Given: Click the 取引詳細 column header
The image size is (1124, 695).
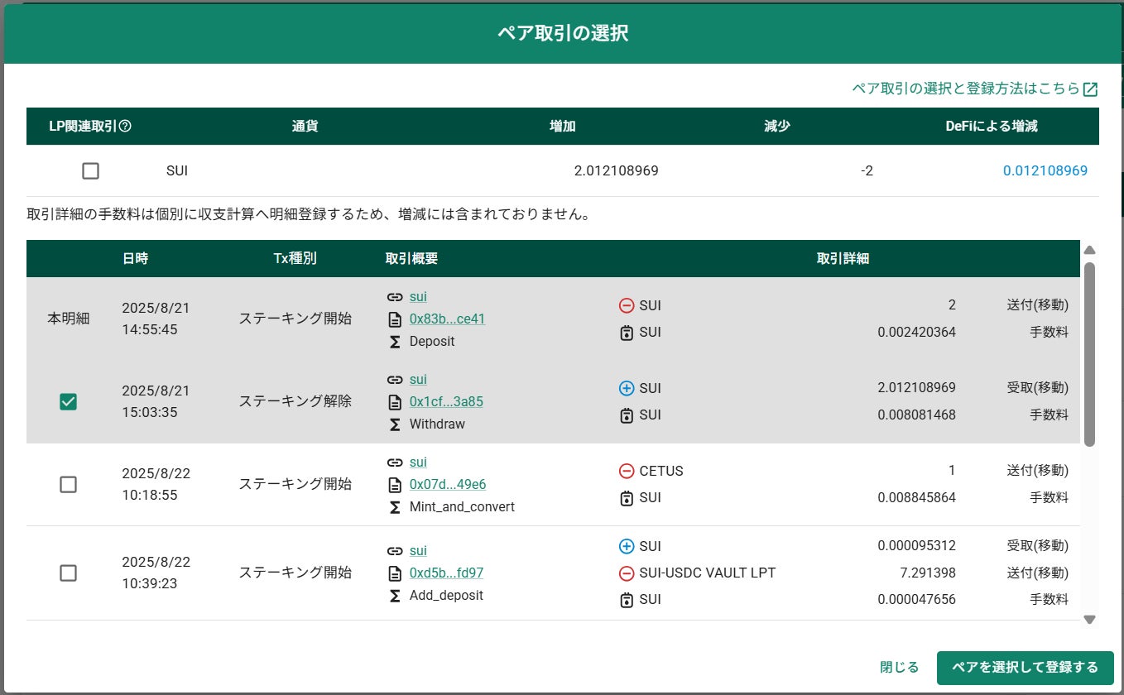Looking at the screenshot, I should point(843,258).
